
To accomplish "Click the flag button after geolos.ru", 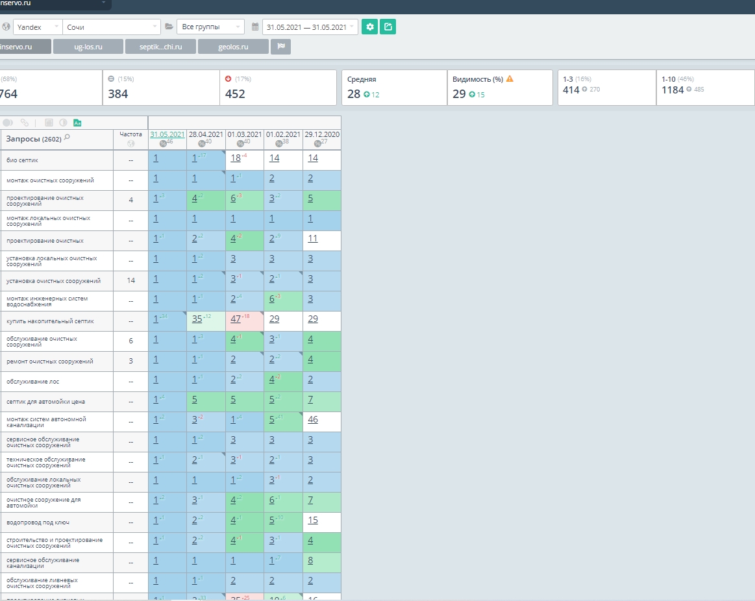I will 280,47.
